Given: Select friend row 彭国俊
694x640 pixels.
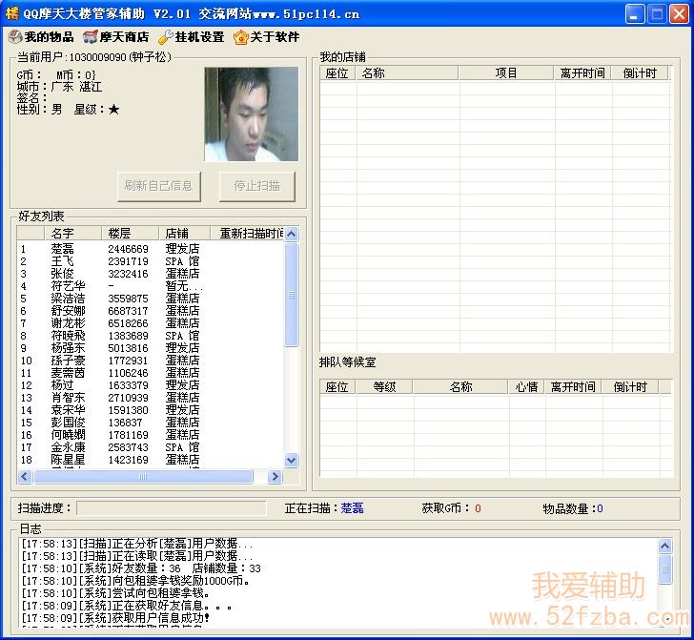Looking at the screenshot, I should tap(151, 423).
